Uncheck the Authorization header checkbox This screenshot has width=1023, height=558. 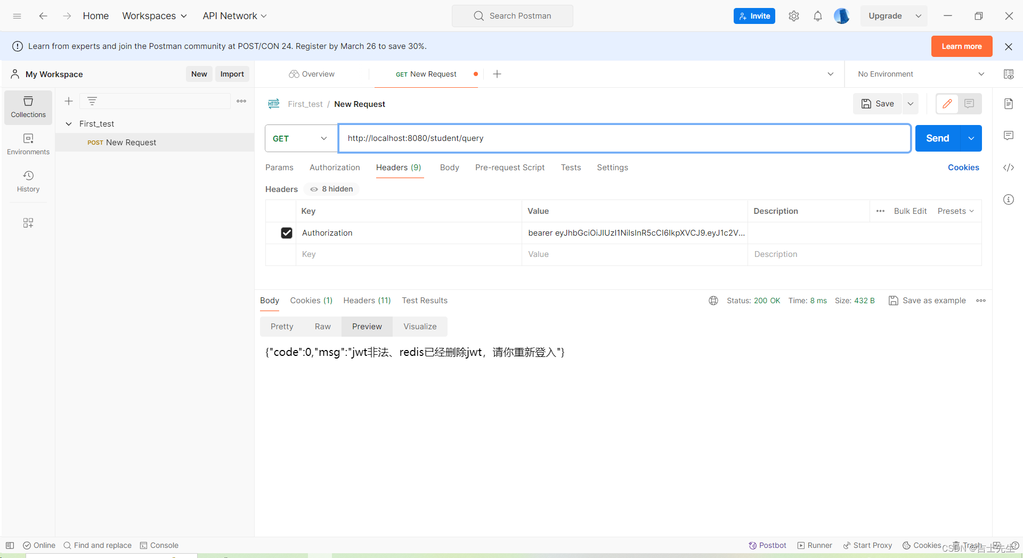coord(287,233)
